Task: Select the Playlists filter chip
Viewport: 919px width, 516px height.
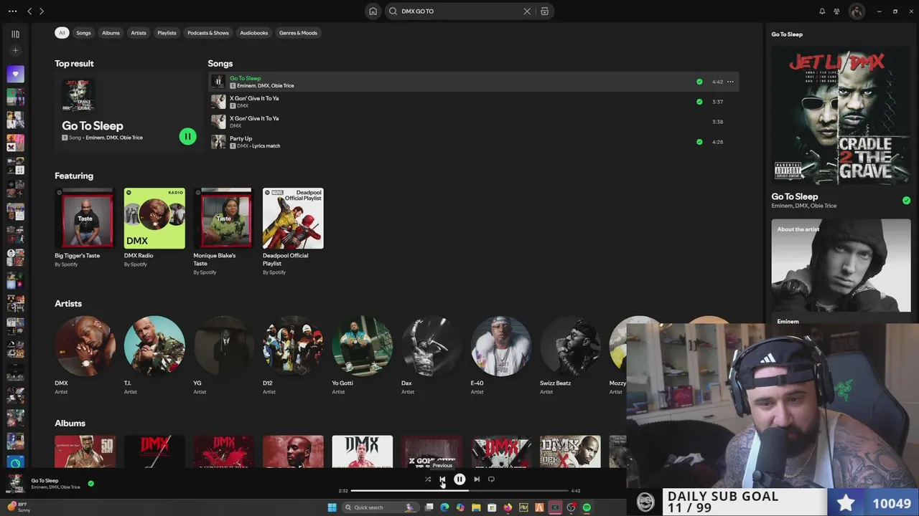Action: [x=167, y=33]
